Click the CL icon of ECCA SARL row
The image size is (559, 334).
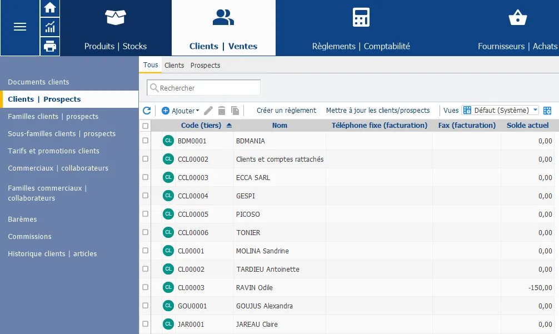(x=168, y=177)
